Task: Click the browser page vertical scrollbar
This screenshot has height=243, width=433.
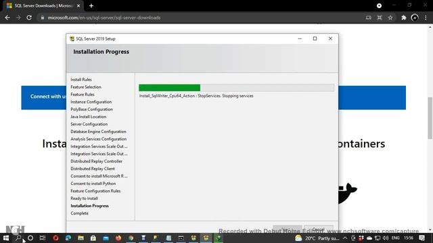Action: point(430,118)
